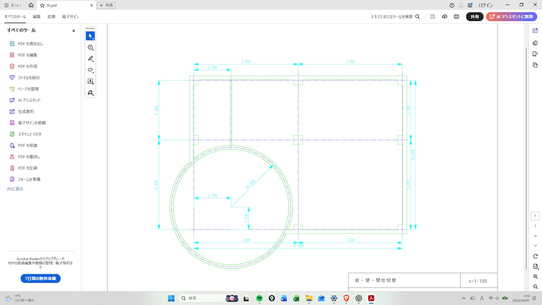Choose the freehand draw tool
Screen dimensions: 542x305
tap(90, 70)
